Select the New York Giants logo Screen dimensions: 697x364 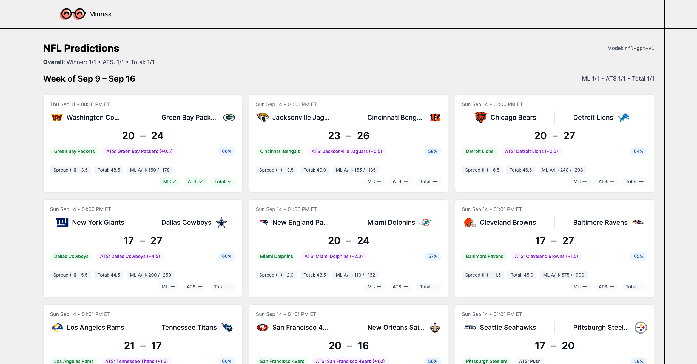click(62, 222)
